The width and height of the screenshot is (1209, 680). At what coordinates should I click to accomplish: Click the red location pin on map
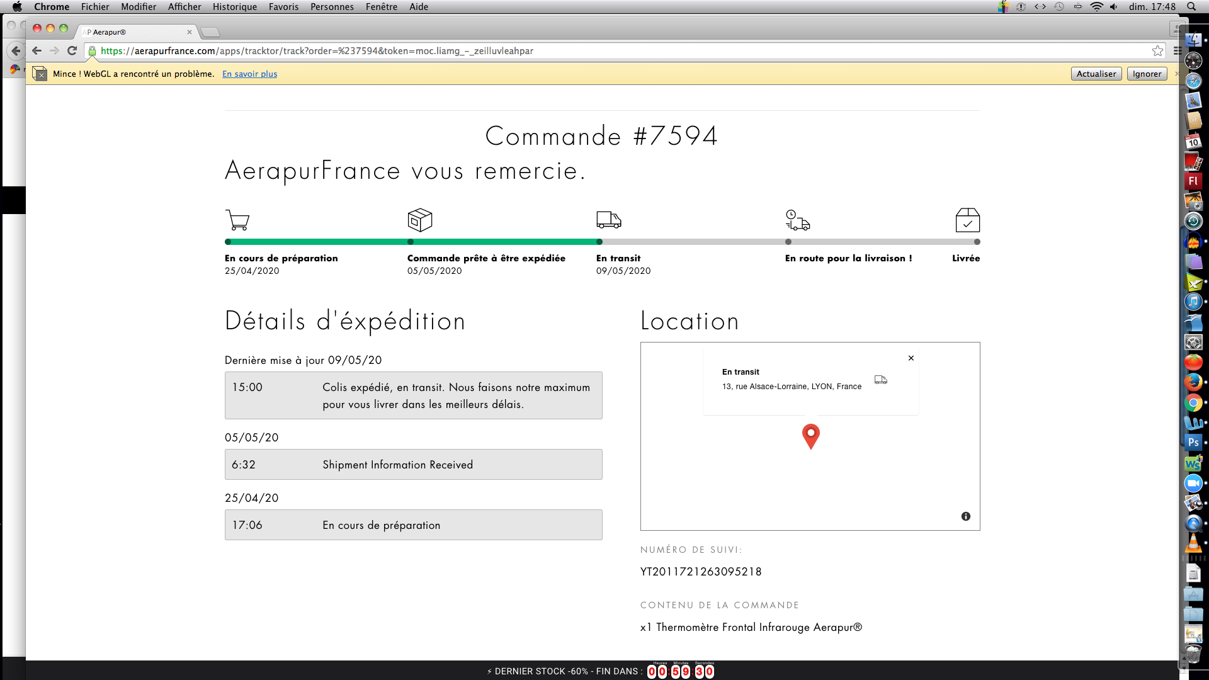point(811,436)
